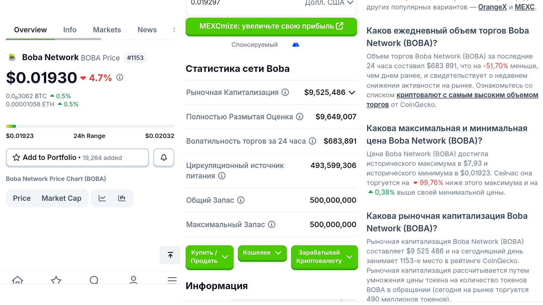This screenshot has width=543, height=305.
Task: Click the scroll to top arrow button
Action: [170, 255]
